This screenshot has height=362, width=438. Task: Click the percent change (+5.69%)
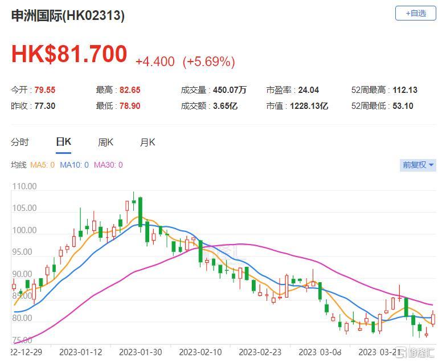tap(208, 62)
